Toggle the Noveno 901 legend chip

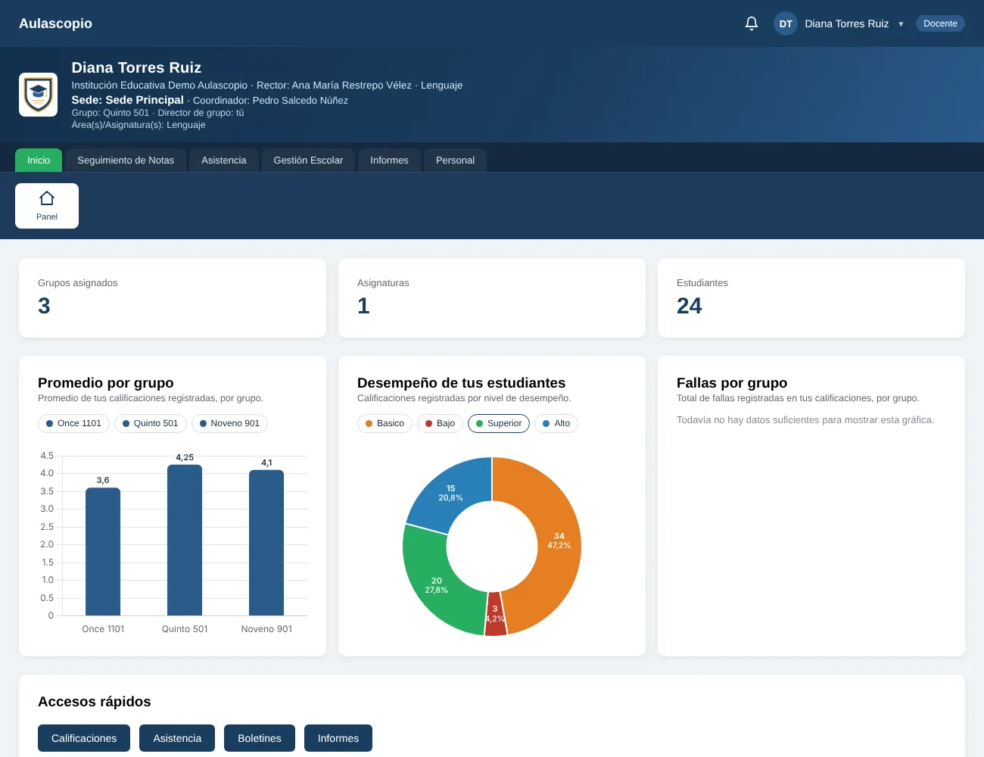[229, 423]
